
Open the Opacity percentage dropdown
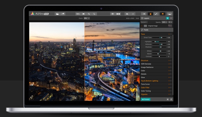[164, 22]
